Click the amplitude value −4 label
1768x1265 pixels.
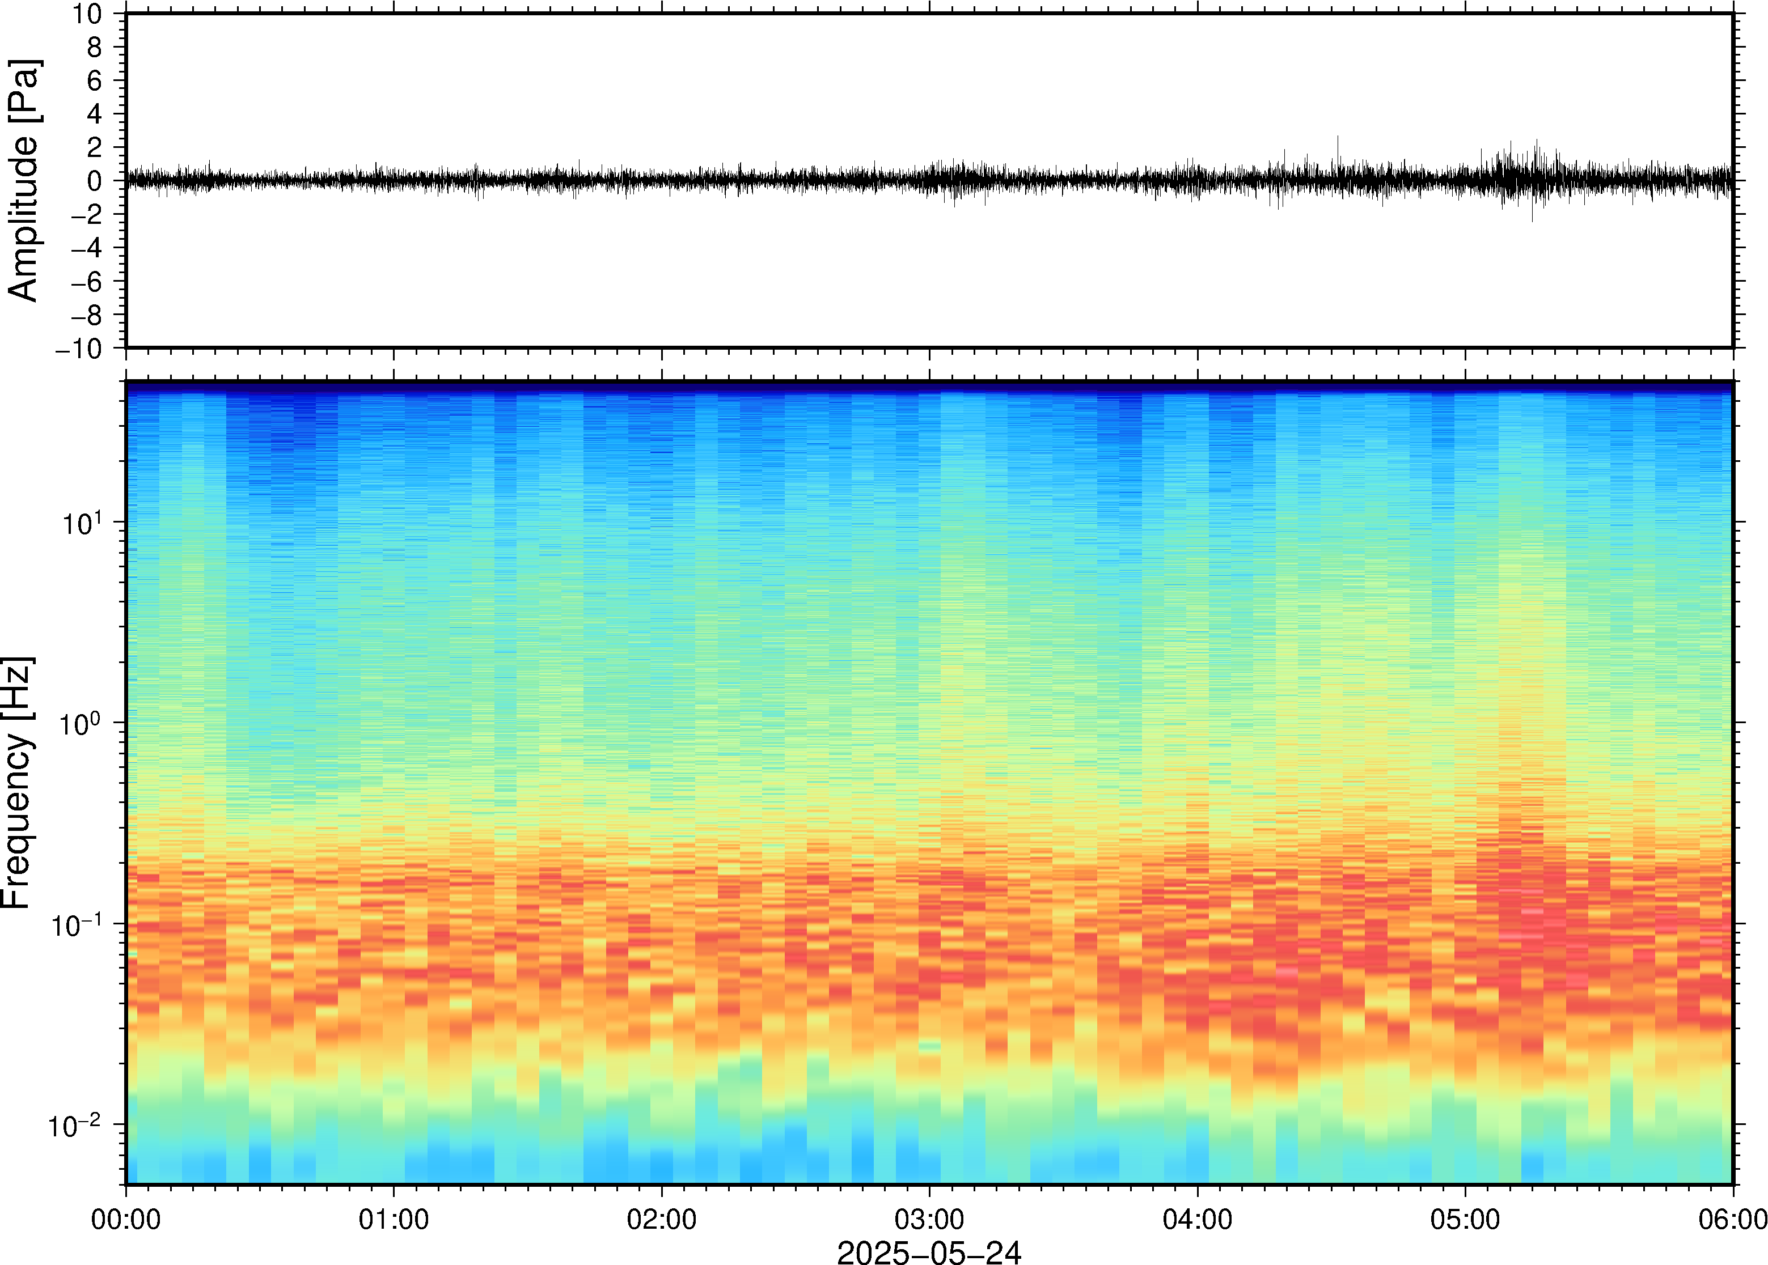(x=87, y=248)
